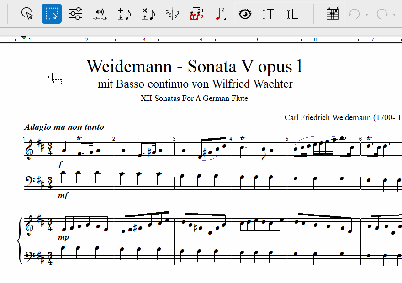The image size is (402, 283).
Task: Expand the redo history dropdown arrow
Action: [x=394, y=15]
